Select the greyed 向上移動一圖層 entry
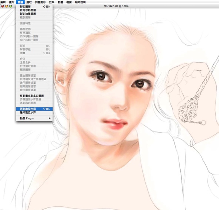Viewport: 219px width, 210px height. coord(34,40)
